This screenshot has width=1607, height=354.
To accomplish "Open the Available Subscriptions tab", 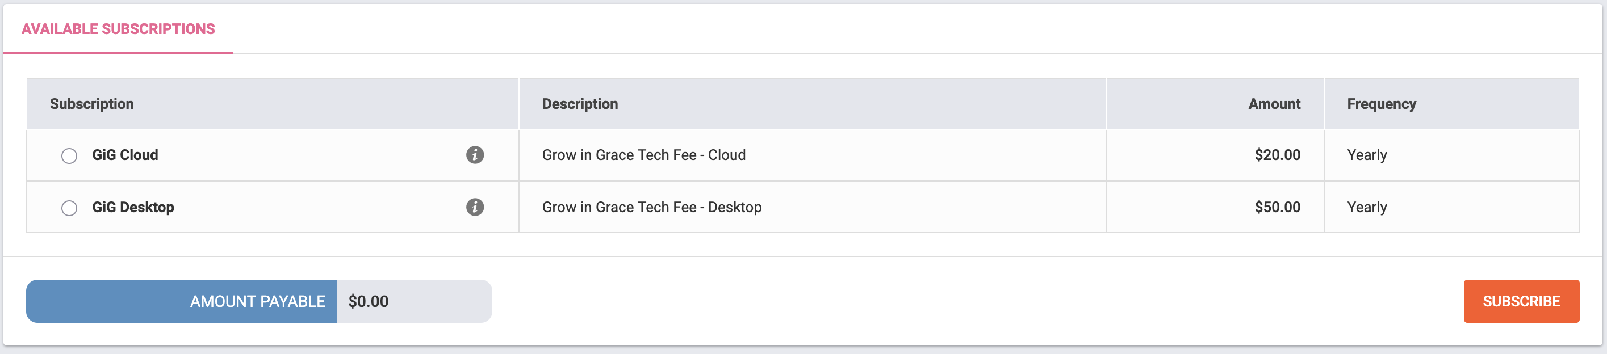I will [118, 29].
